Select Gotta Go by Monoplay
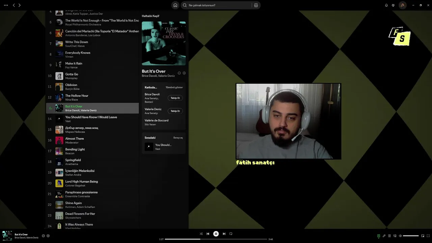Image resolution: width=432 pixels, height=243 pixels. (x=92, y=76)
